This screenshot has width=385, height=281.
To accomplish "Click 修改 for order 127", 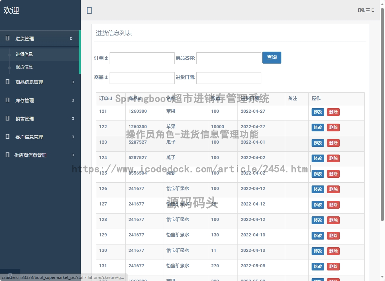I will (x=318, y=205).
